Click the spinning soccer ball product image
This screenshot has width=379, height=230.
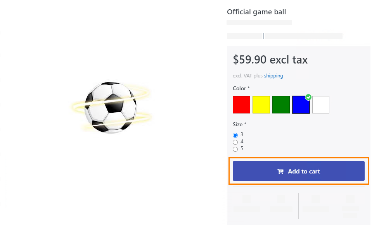coord(111,107)
